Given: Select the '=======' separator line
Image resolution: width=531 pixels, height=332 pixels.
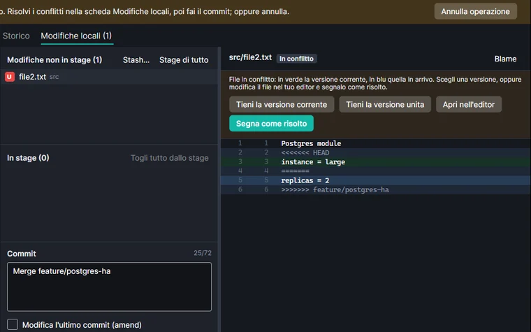Looking at the screenshot, I should 376,171.
